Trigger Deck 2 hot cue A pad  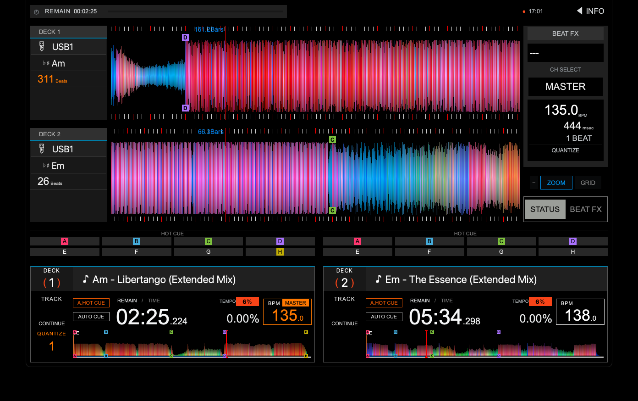pos(357,241)
